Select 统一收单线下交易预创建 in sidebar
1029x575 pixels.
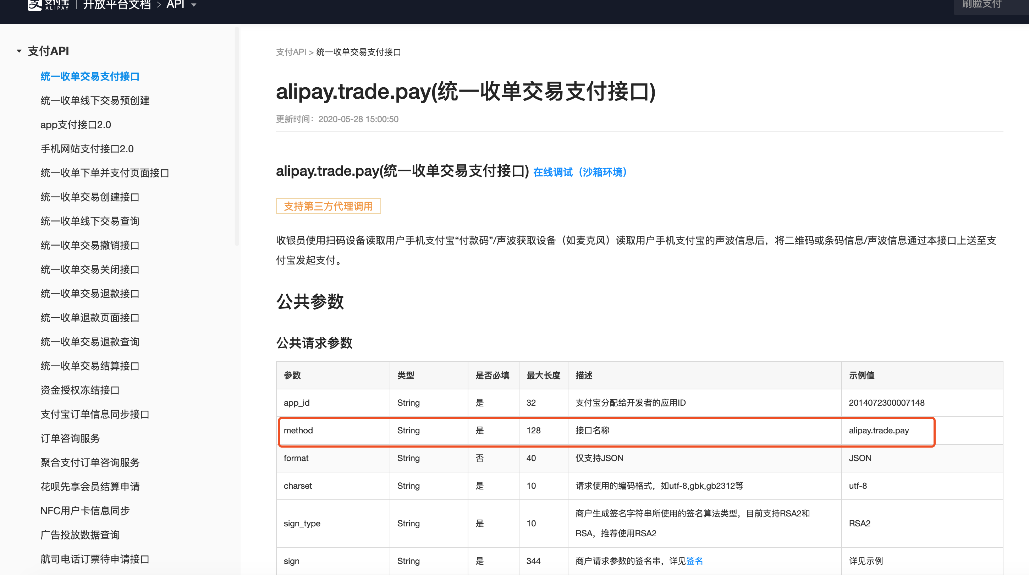point(95,101)
